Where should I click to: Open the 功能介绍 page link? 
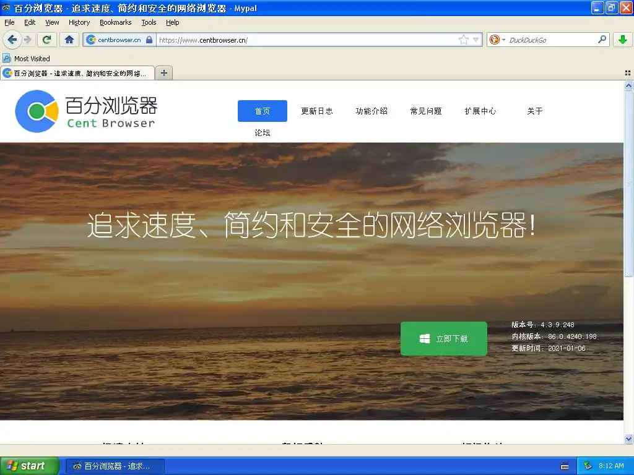click(x=371, y=111)
